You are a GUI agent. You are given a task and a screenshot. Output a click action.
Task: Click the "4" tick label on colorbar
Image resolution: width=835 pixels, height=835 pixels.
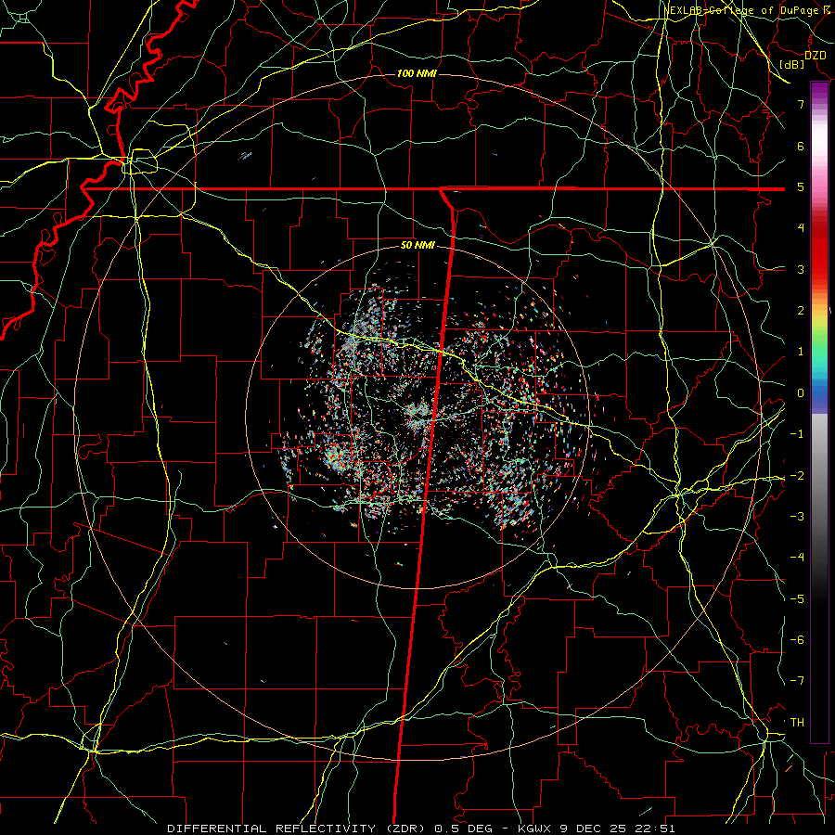(801, 228)
